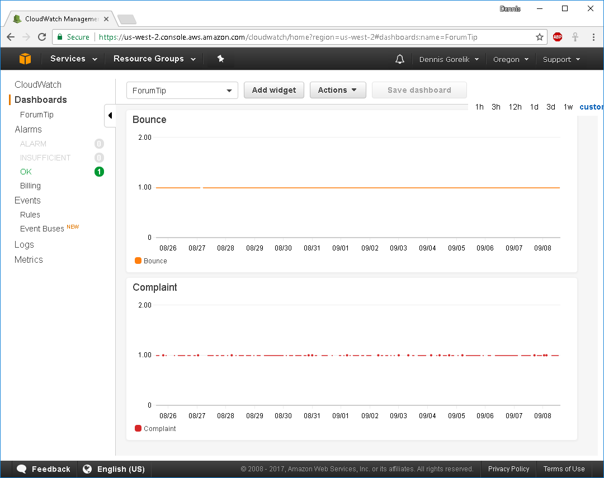
Task: Open Event Buses in the sidebar
Action: pos(41,229)
